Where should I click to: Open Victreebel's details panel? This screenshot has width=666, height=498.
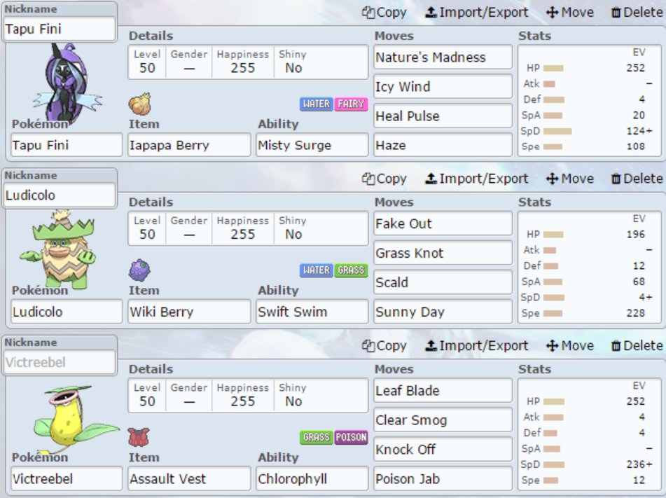point(248,396)
